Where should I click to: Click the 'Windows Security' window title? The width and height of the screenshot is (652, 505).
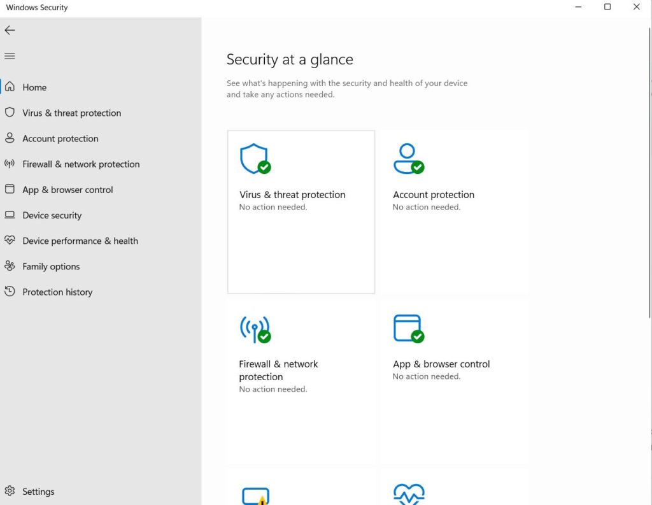point(36,8)
